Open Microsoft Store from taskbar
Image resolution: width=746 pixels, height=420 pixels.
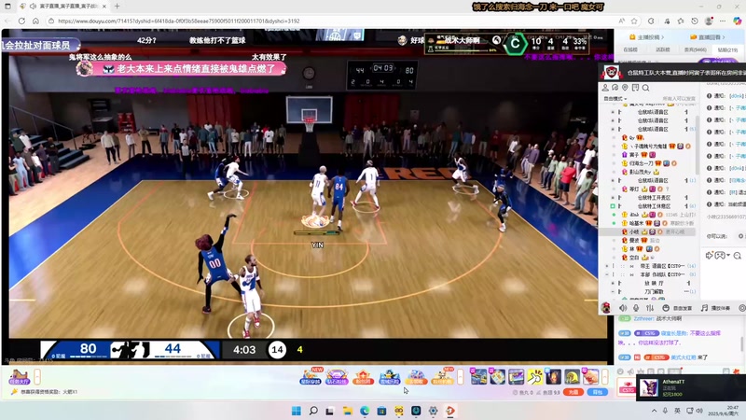[x=381, y=411]
